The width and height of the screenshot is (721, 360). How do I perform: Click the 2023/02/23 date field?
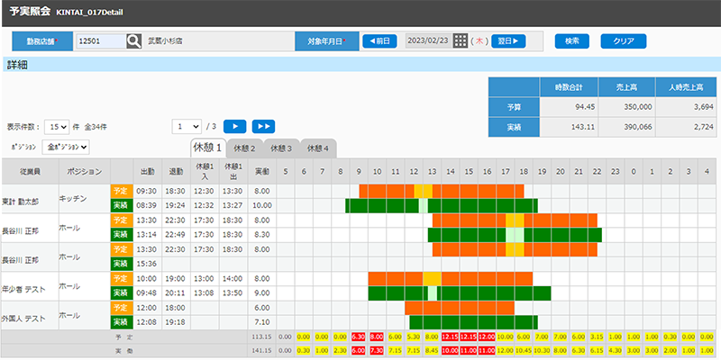click(x=428, y=40)
